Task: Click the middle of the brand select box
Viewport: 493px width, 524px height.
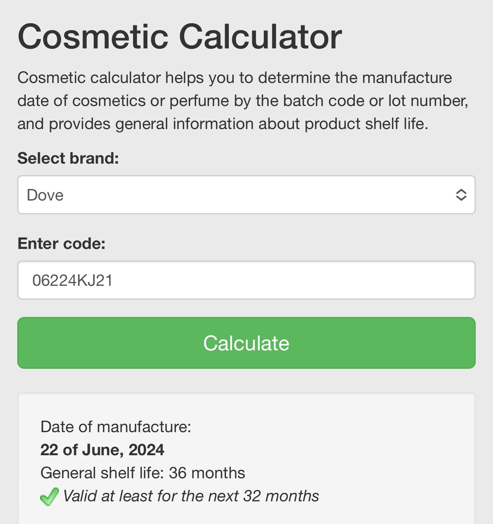Action: (x=246, y=195)
